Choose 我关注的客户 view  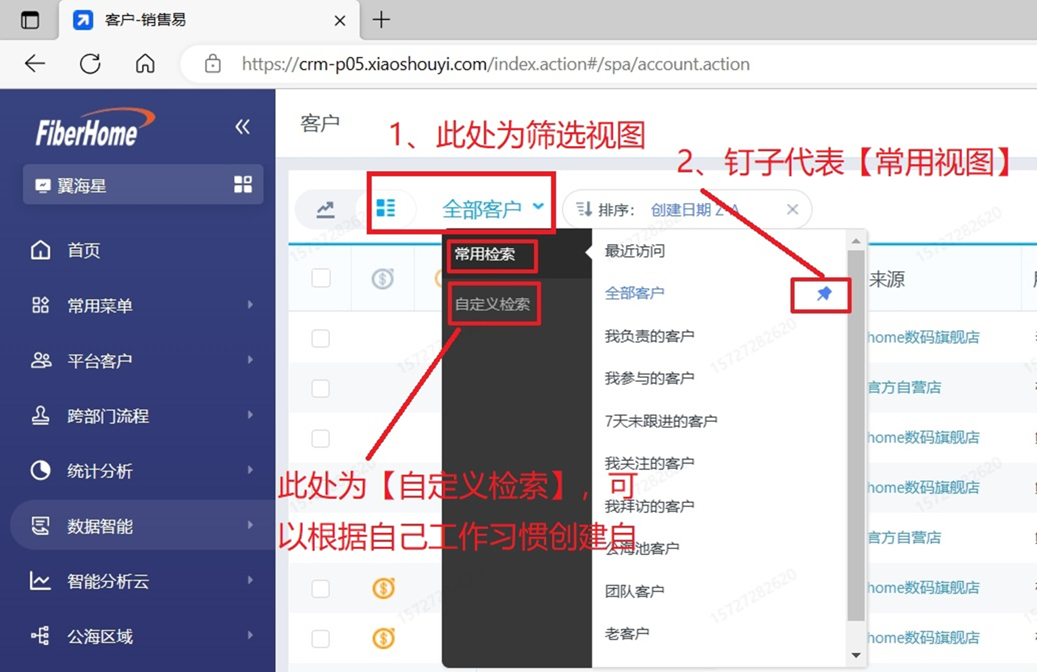649,464
